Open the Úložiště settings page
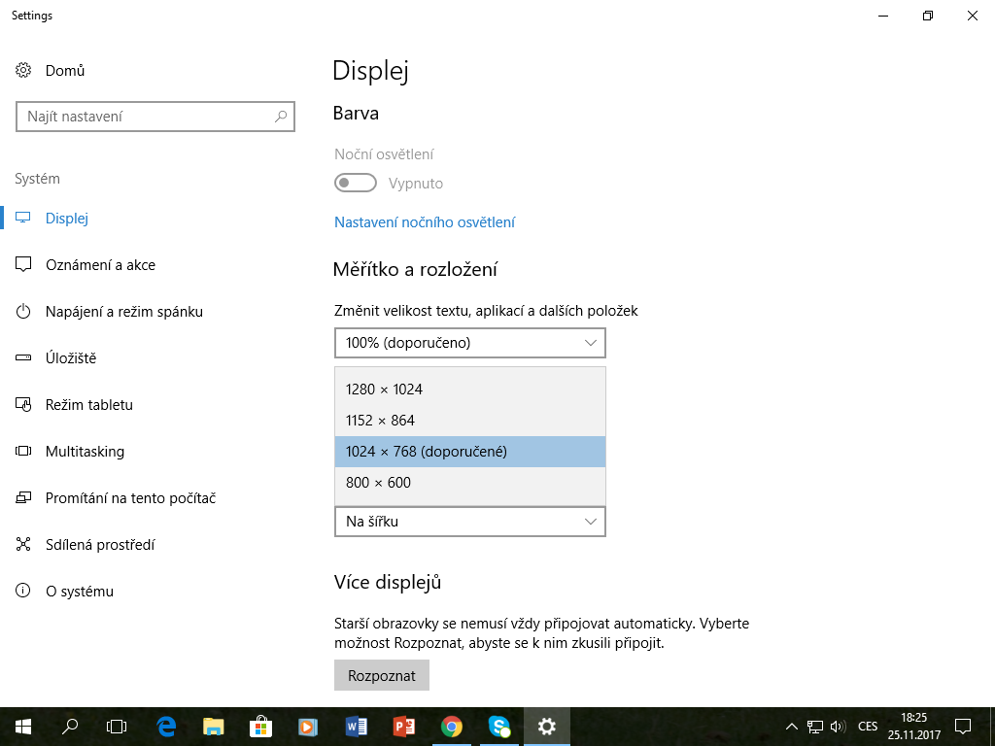 point(71,357)
